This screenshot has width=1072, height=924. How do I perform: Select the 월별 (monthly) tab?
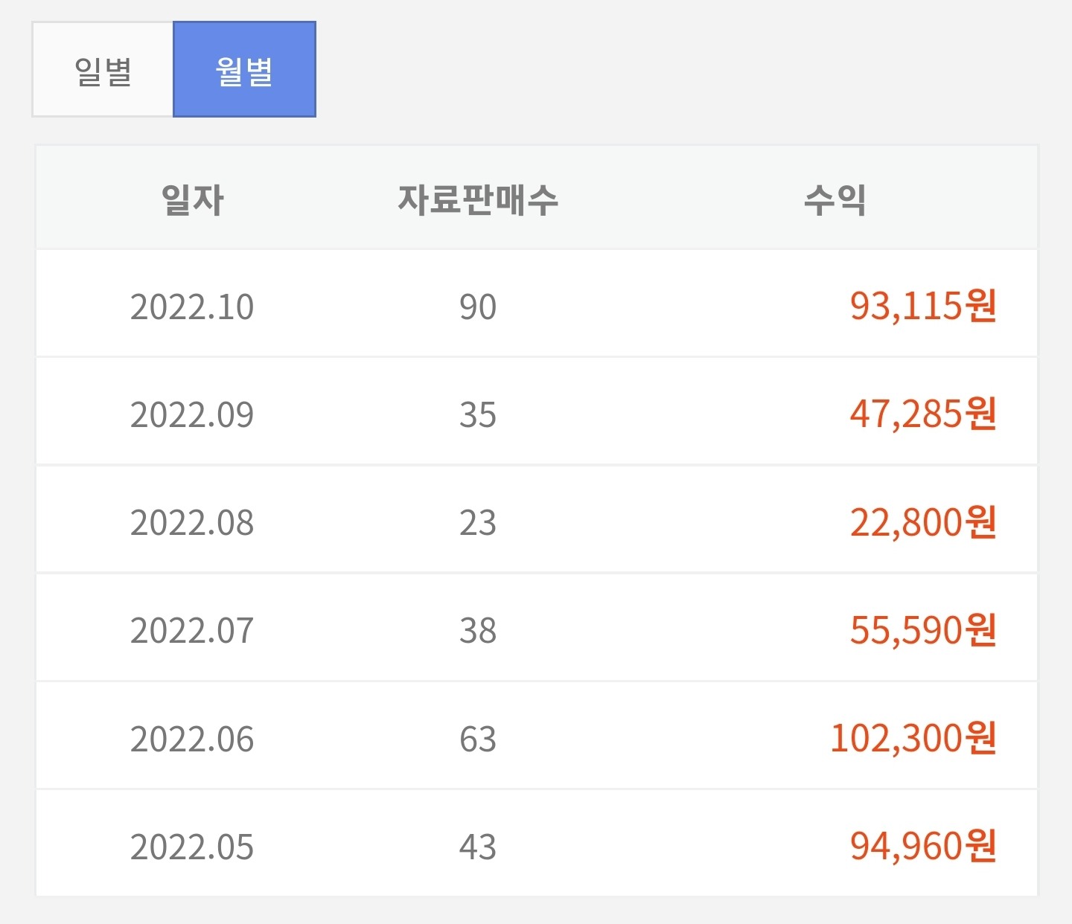[244, 69]
